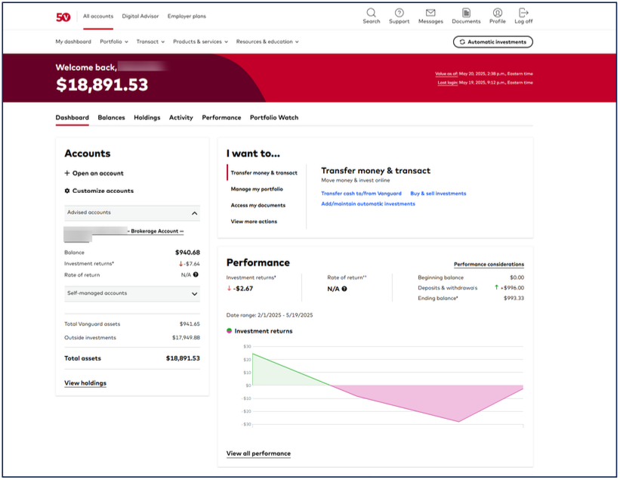This screenshot has height=480, width=620.
Task: Open Search magnifier icon
Action: coord(371,13)
